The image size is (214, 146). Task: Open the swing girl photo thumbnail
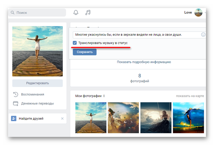tap(156, 118)
